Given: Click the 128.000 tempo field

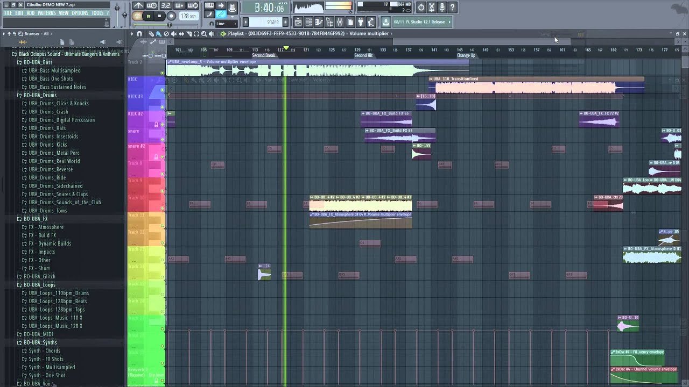Looking at the screenshot, I should pos(188,16).
